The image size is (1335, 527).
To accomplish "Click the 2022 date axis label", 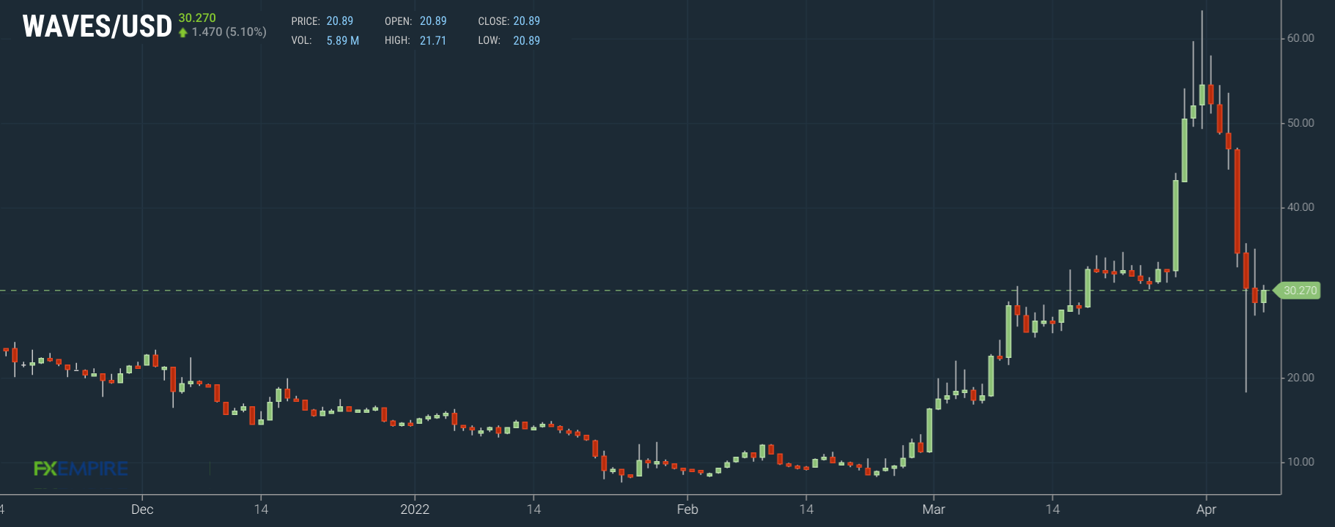I will coord(415,509).
